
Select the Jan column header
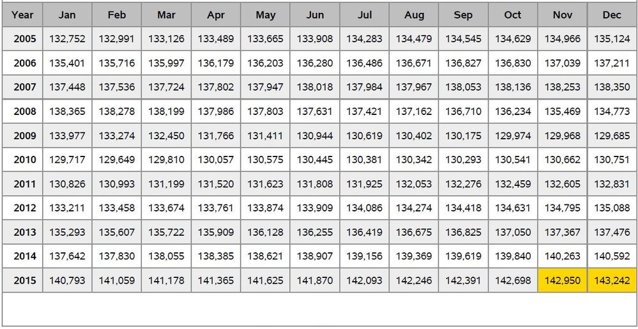(x=67, y=15)
